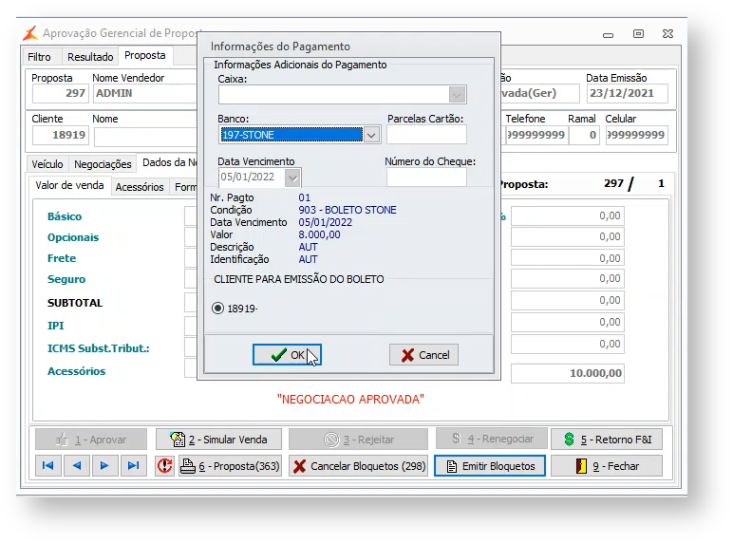This screenshot has width=733, height=543.
Task: Open the Veículo tab
Action: (47, 164)
